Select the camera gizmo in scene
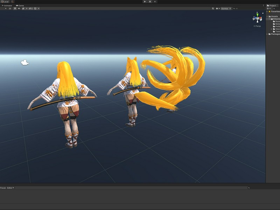Image resolution: width=280 pixels, height=210 pixels. [x=24, y=63]
